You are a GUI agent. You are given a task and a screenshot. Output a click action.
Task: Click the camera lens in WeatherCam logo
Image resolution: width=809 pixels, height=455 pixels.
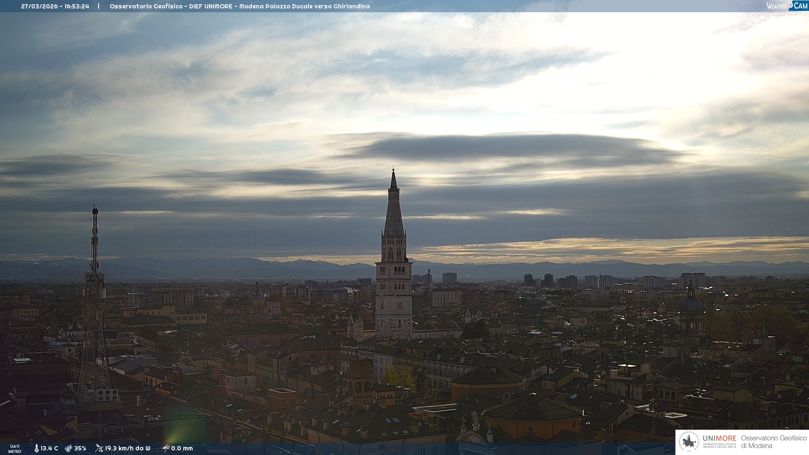point(791,5)
